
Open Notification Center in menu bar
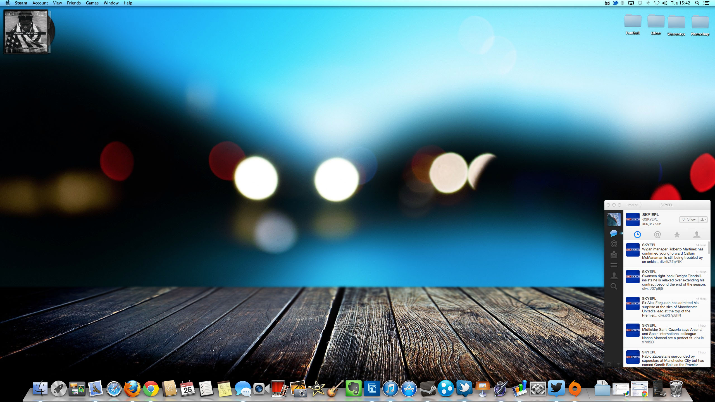[706, 3]
